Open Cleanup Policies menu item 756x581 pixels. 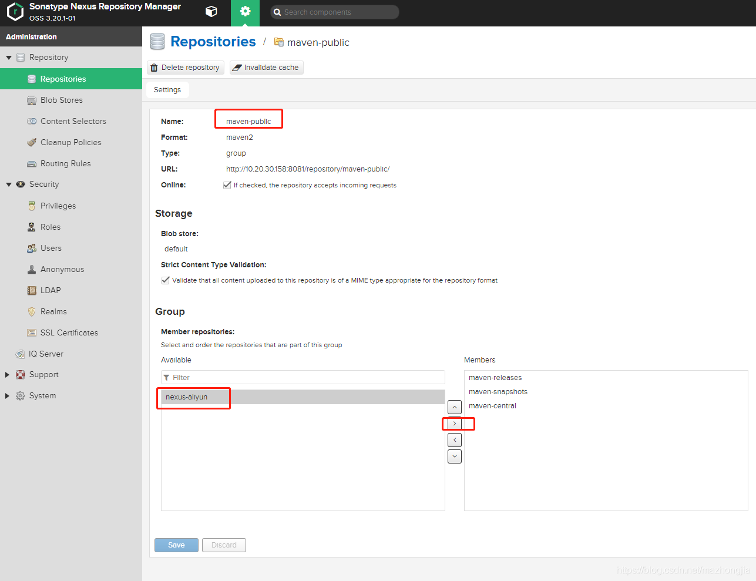[x=71, y=142]
